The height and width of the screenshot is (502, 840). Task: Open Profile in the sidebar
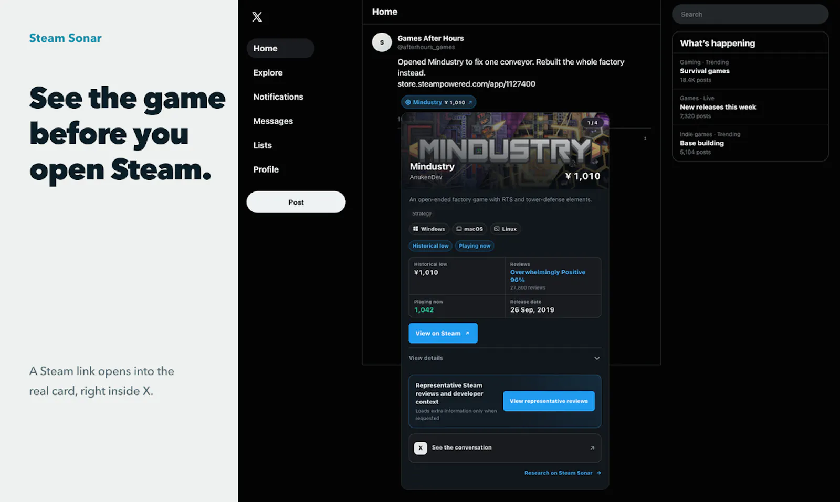point(266,169)
